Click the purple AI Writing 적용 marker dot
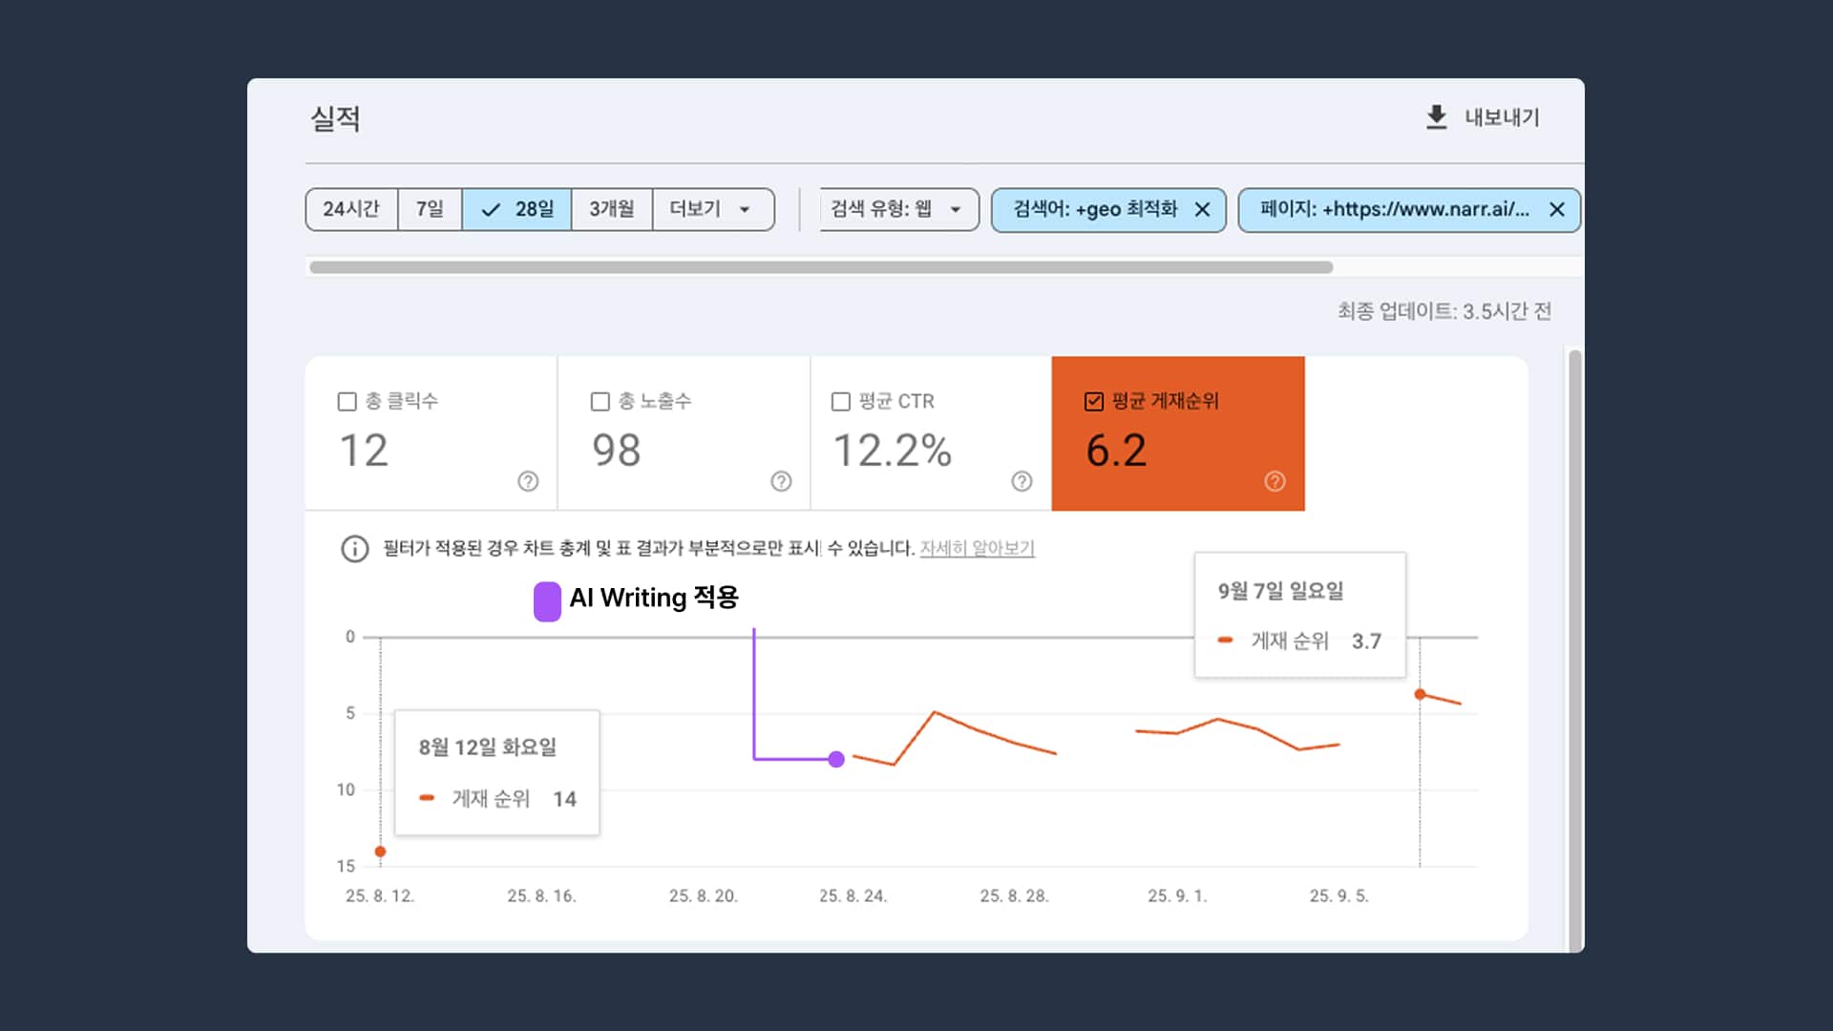The height and width of the screenshot is (1031, 1833). (x=836, y=759)
